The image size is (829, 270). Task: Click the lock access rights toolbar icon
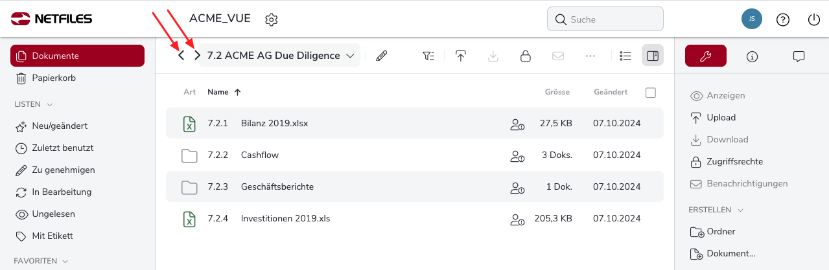526,56
